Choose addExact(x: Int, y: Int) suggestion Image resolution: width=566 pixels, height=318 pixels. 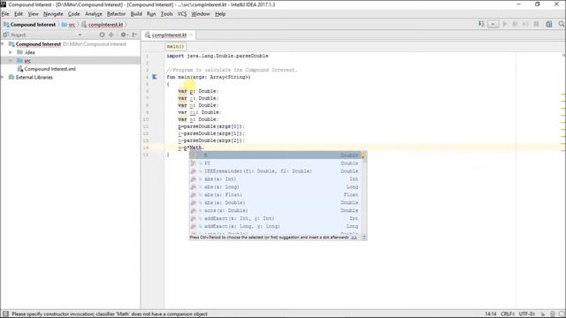[x=275, y=218]
